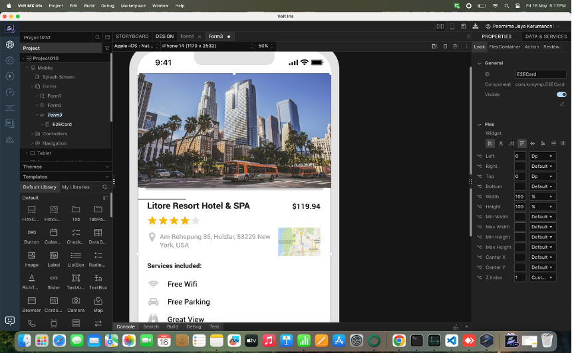Open the iPhone 14 device dropdown
Image resolution: width=572 pixels, height=353 pixels.
click(208, 46)
